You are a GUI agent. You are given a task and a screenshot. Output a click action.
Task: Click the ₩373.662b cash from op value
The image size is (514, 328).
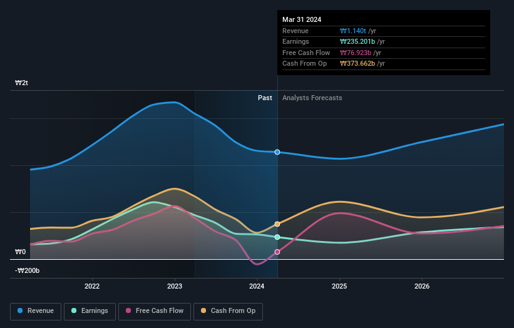pyautogui.click(x=357, y=64)
